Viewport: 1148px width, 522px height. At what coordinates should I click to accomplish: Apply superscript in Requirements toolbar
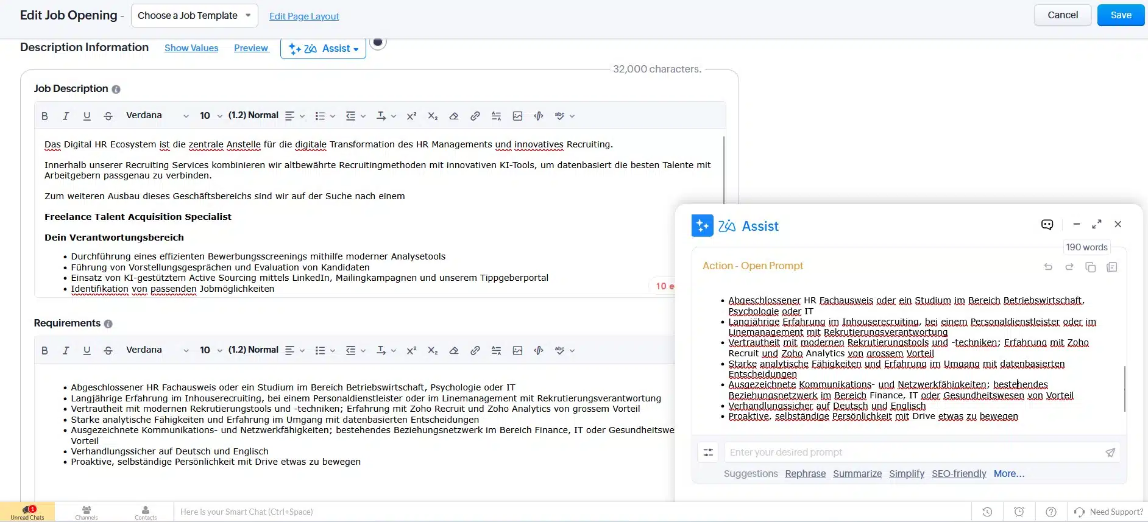(x=411, y=350)
